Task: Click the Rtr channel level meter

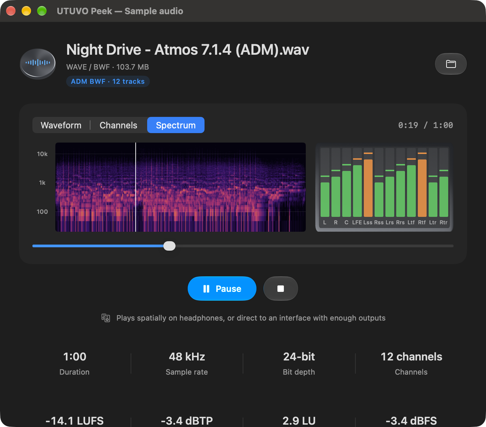Action: pyautogui.click(x=444, y=182)
